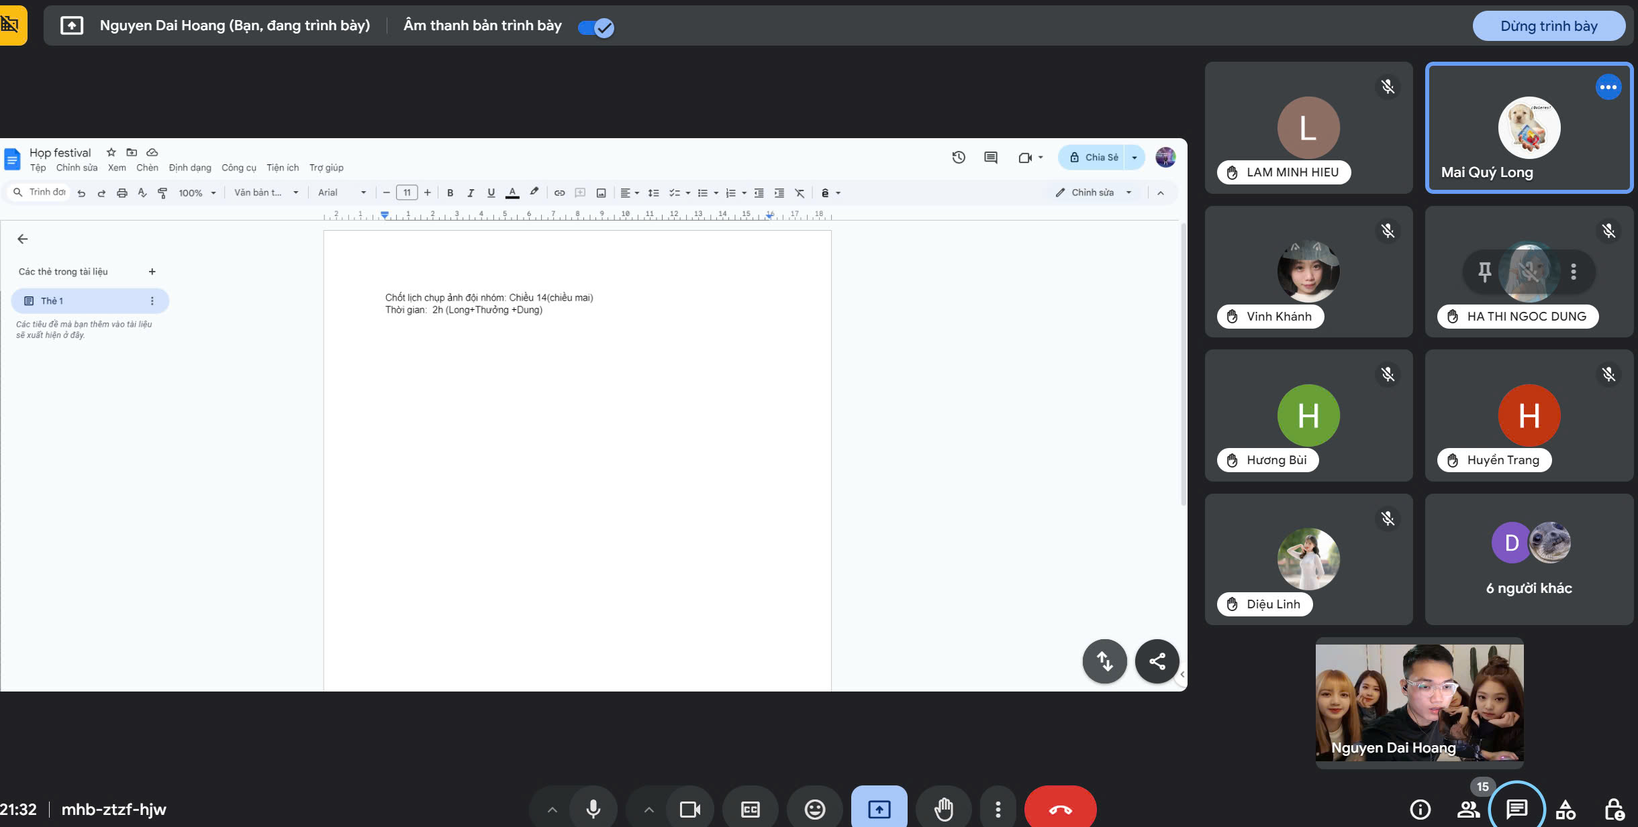Screen dimensions: 1638x827
Task: Click the red leave call button
Action: click(1060, 809)
